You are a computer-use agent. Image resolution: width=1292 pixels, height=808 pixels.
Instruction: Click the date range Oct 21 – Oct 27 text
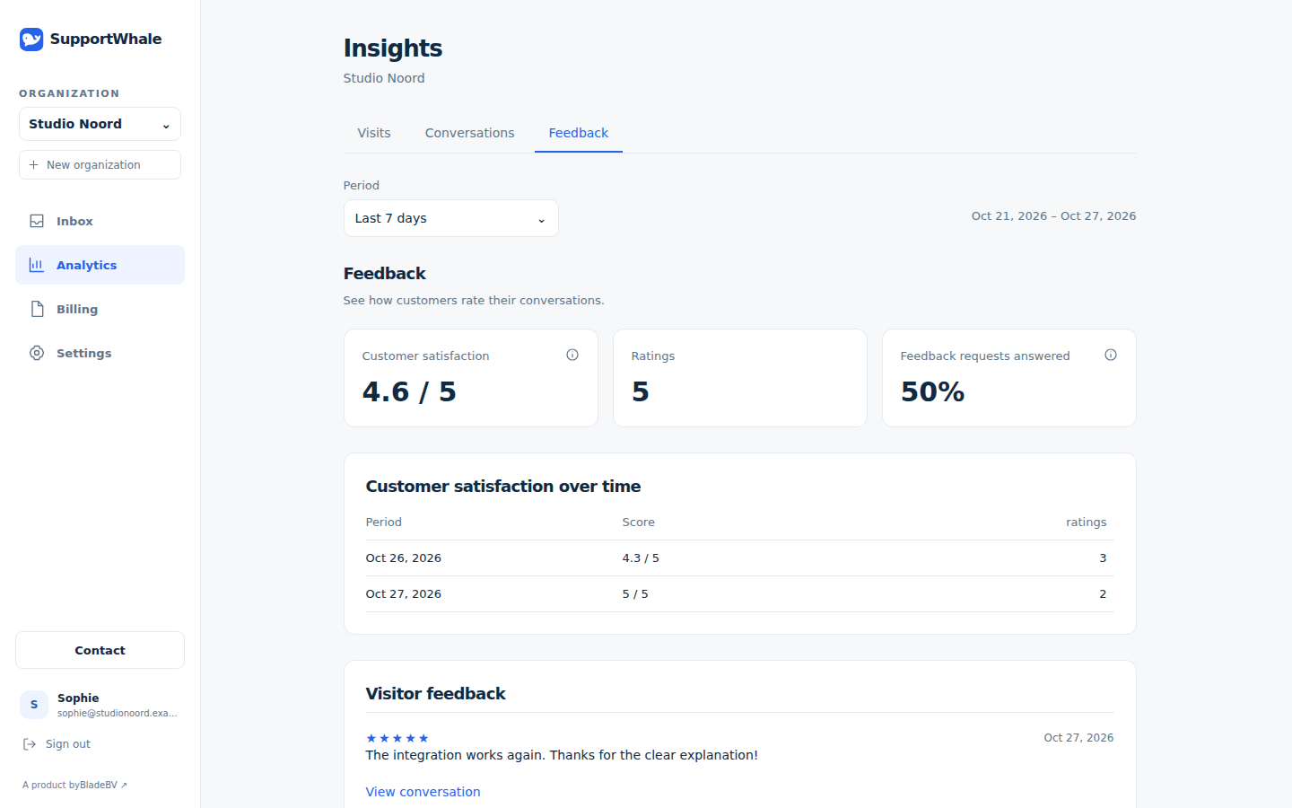1054,216
